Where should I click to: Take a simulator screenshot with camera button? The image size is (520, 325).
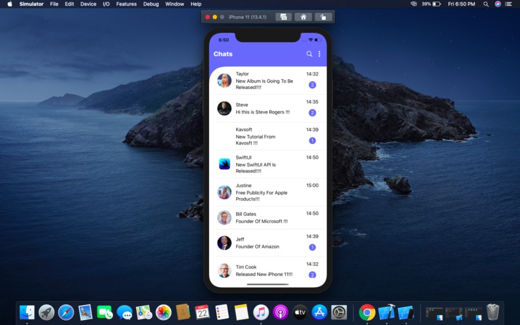click(283, 17)
